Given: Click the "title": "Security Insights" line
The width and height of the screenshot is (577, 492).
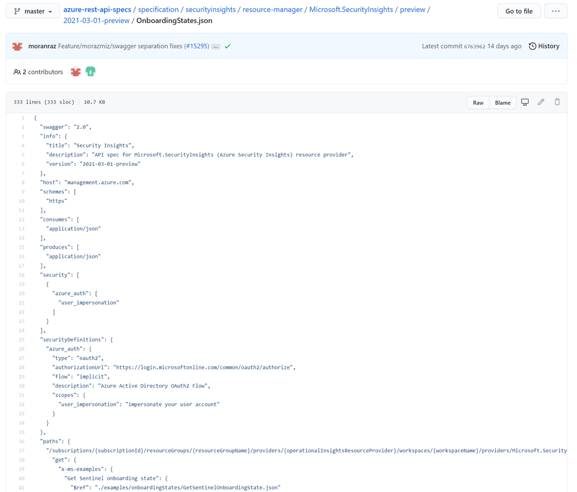Looking at the screenshot, I should (90, 146).
